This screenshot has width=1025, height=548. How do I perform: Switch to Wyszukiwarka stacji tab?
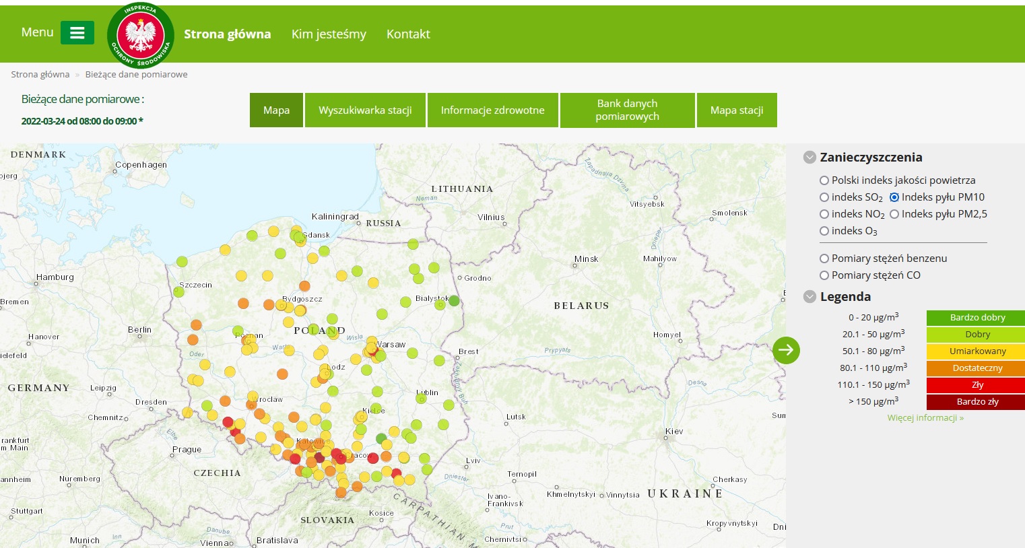pos(365,110)
